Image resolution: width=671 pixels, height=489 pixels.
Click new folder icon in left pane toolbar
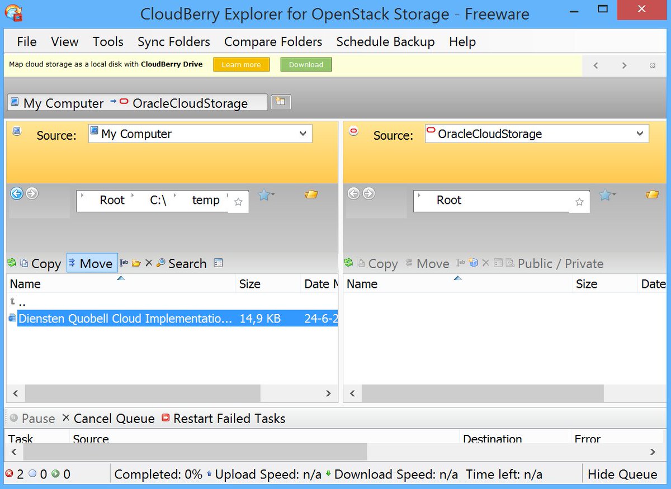tap(136, 263)
